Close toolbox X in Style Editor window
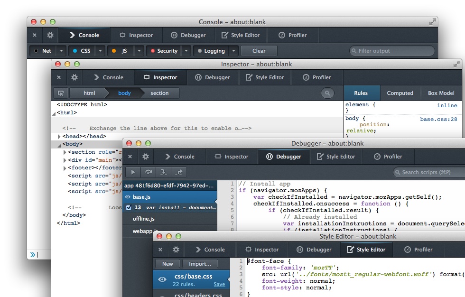Image resolution: width=465 pixels, height=297 pixels. pos(160,250)
